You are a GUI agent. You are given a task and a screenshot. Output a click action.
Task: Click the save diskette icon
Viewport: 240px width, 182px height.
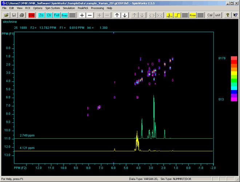pos(14,15)
